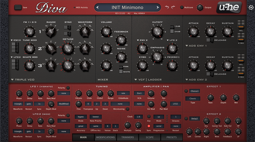
Task: Expand ADS ENV 2 module menu
Action: pos(187,80)
